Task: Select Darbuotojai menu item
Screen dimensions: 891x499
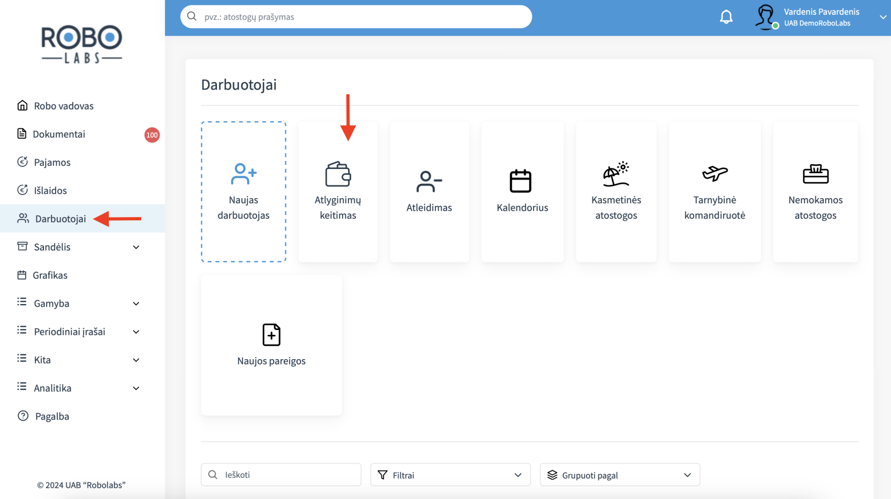Action: point(82,218)
